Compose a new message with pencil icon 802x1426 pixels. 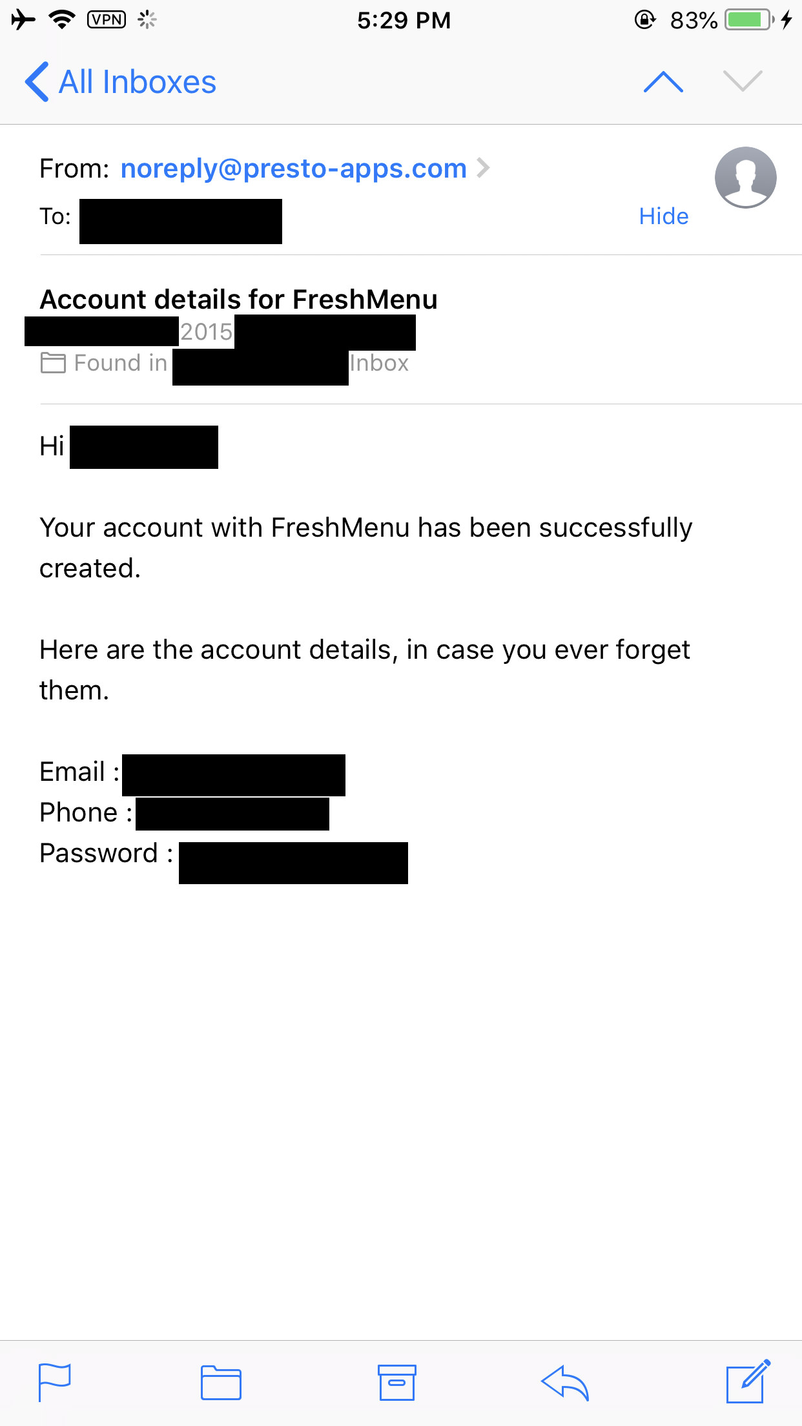tap(748, 1381)
